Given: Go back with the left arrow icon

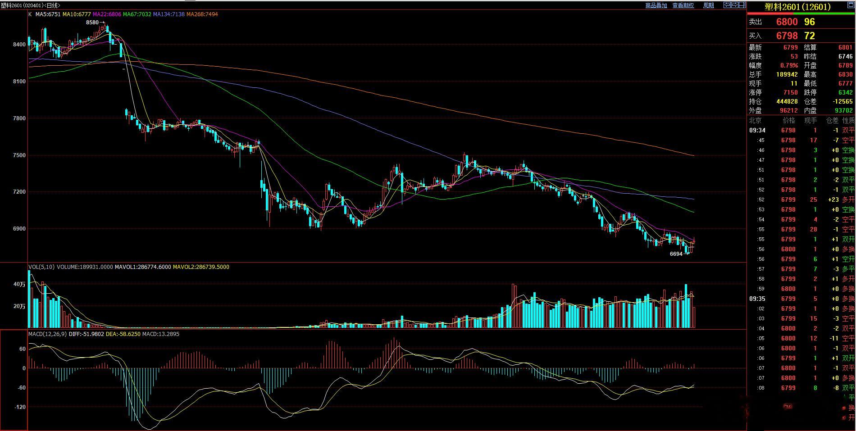Looking at the screenshot, I should (x=727, y=5).
